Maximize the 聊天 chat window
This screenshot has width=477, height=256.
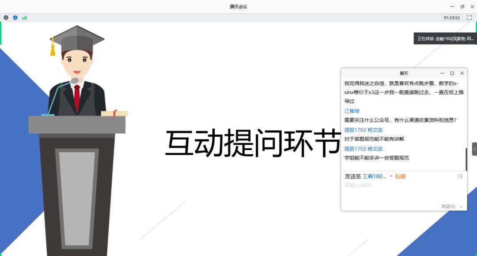point(452,73)
